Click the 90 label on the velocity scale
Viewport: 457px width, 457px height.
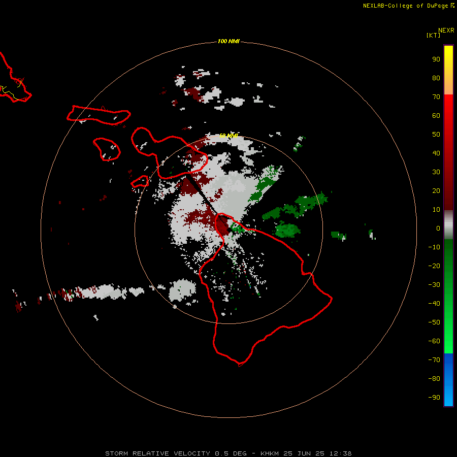pyautogui.click(x=436, y=59)
